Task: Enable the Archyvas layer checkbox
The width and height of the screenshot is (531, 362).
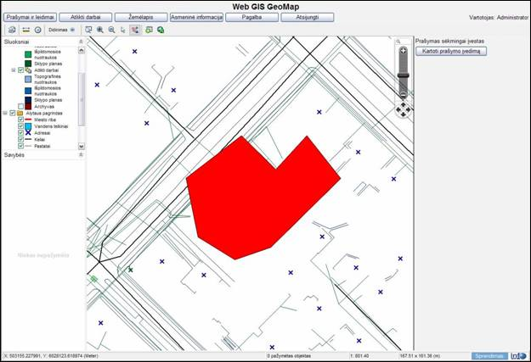Action: tap(20, 107)
